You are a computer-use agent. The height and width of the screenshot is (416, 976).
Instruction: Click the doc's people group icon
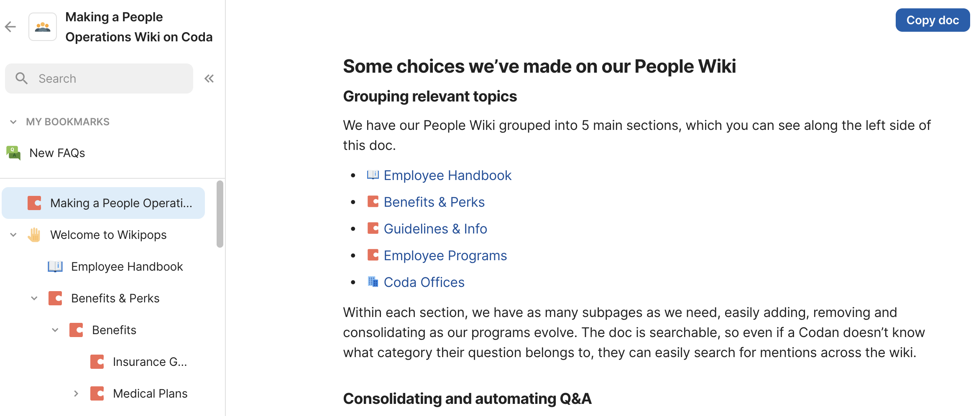(43, 27)
